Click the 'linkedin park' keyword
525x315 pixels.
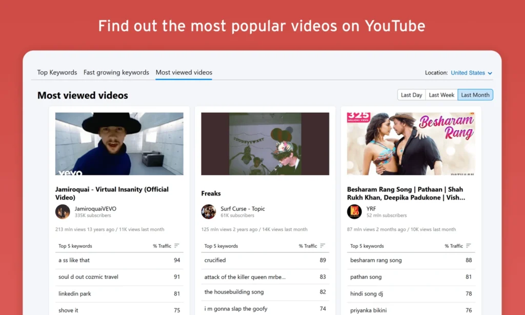point(75,293)
